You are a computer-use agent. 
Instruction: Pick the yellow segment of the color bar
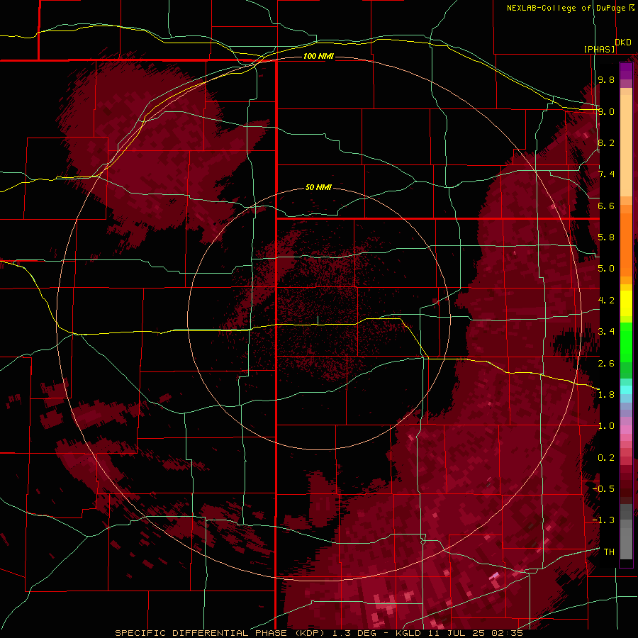[x=626, y=303]
